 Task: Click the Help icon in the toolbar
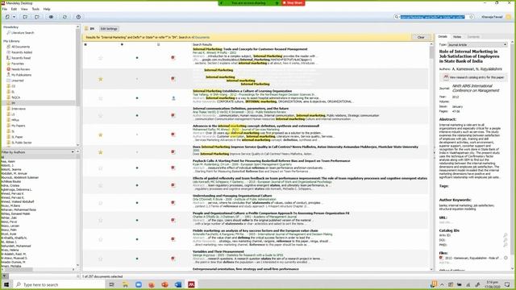[x=78, y=17]
